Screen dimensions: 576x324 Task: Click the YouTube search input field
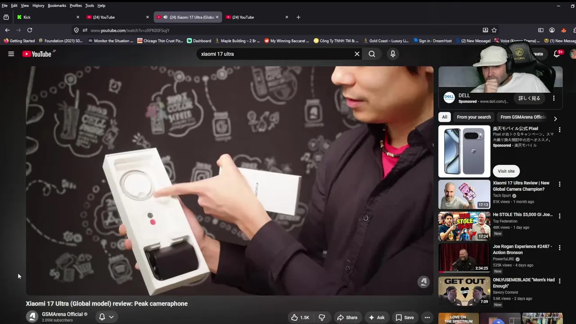[274, 54]
